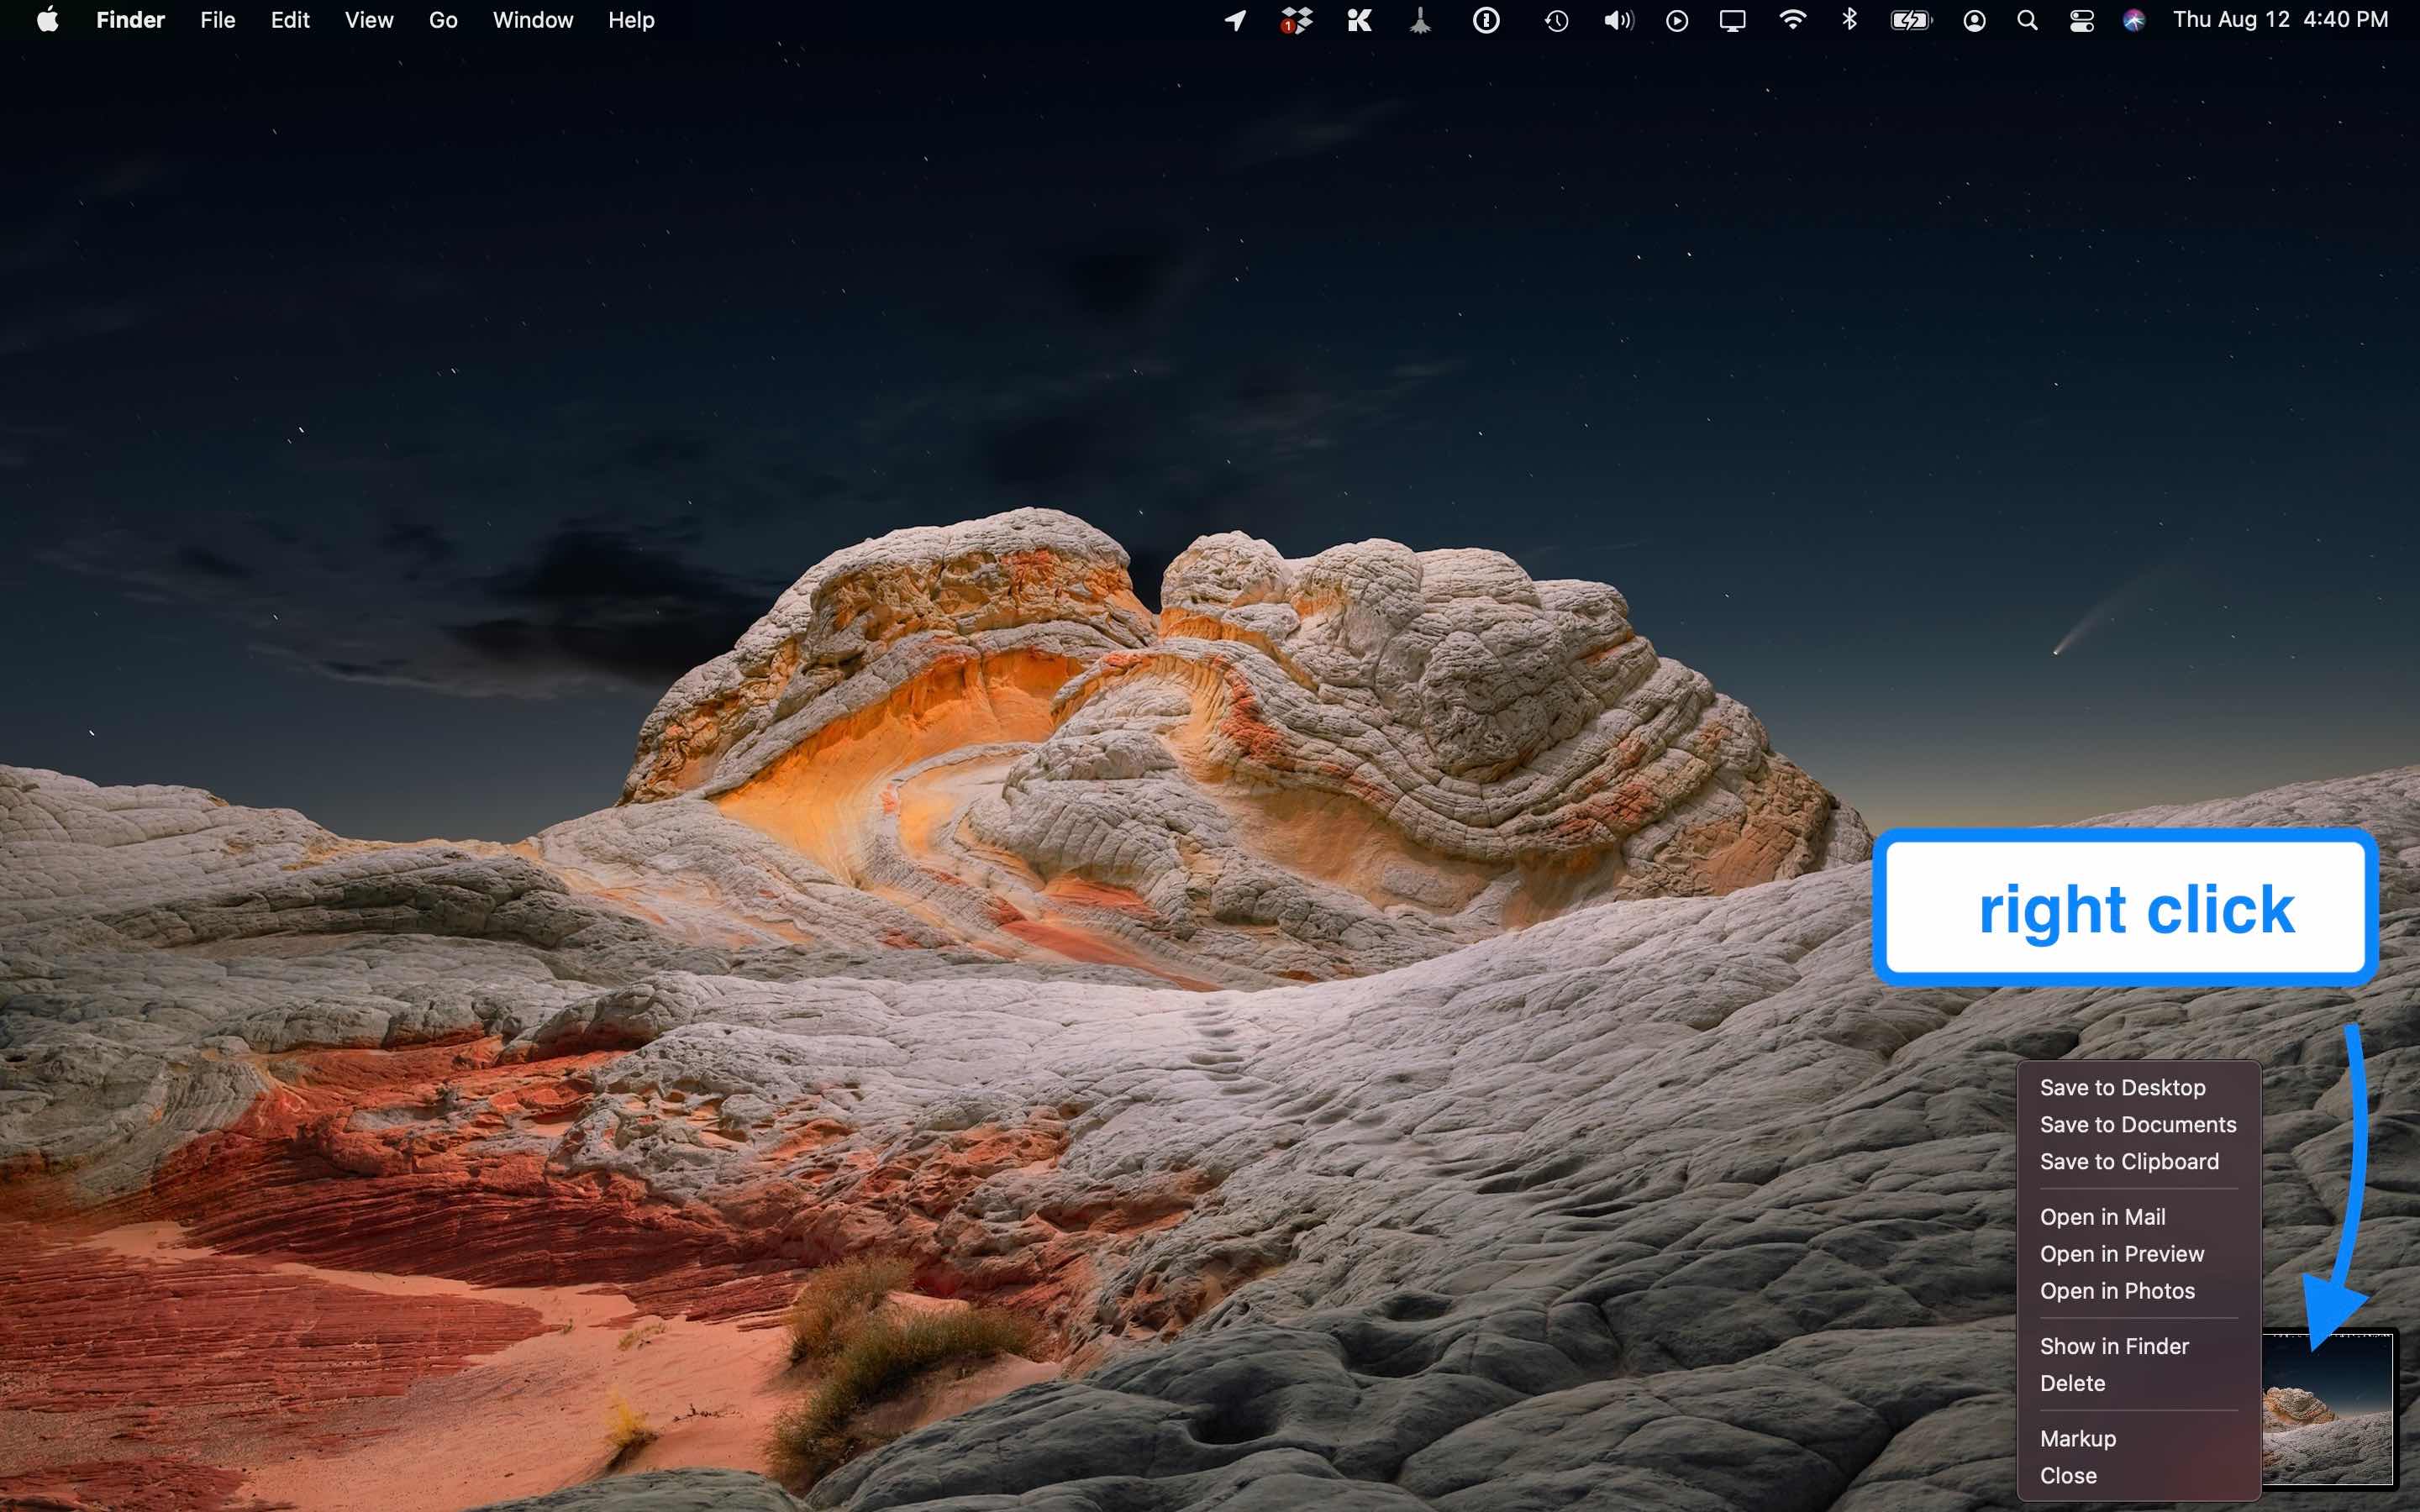
Task: Click the screen mirroring display icon
Action: pyautogui.click(x=1732, y=19)
